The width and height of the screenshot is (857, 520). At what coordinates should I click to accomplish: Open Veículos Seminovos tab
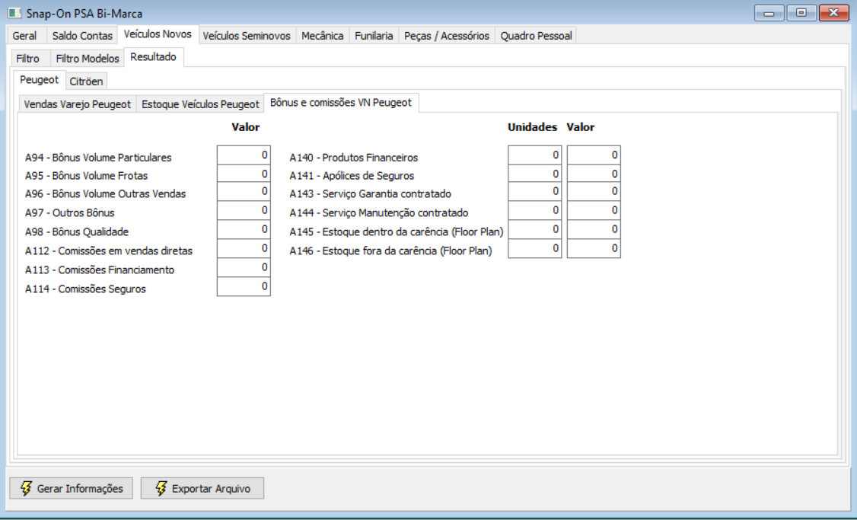pyautogui.click(x=247, y=36)
